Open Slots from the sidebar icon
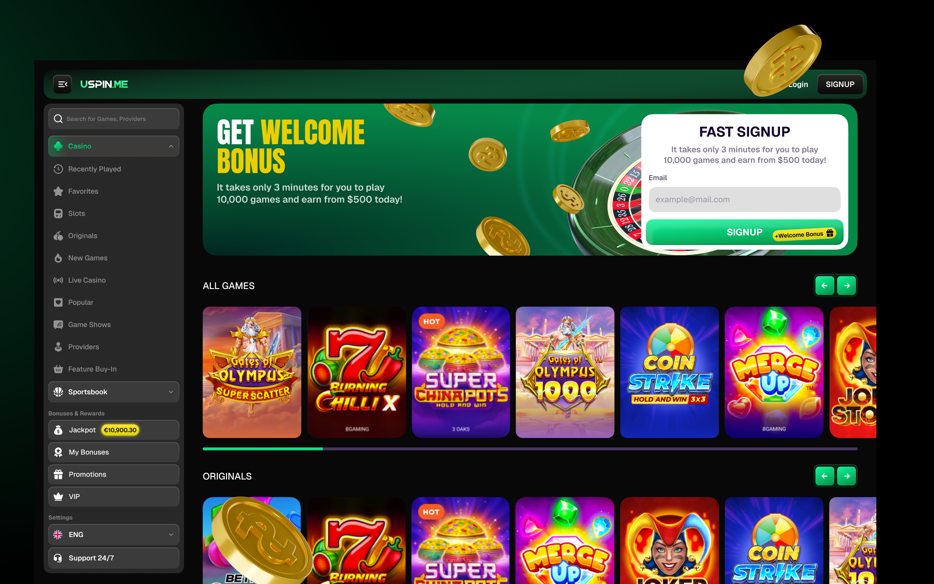 tap(58, 213)
